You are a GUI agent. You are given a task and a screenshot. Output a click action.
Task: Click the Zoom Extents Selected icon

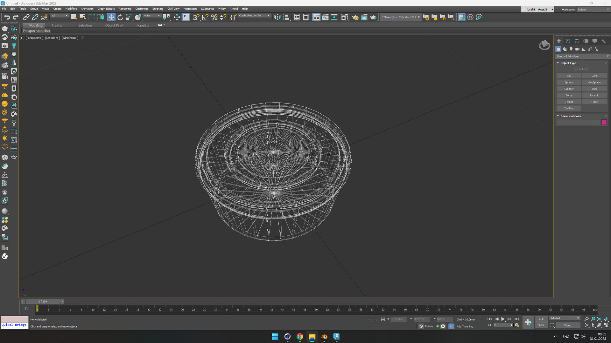point(599,319)
